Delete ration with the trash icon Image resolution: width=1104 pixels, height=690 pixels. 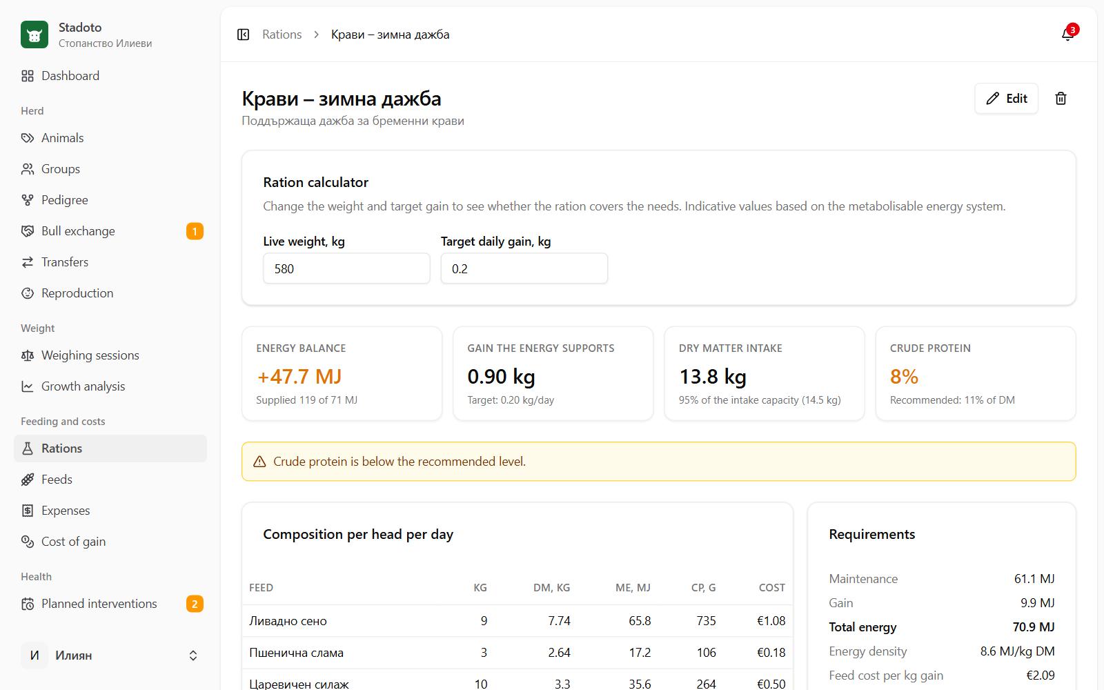point(1061,99)
